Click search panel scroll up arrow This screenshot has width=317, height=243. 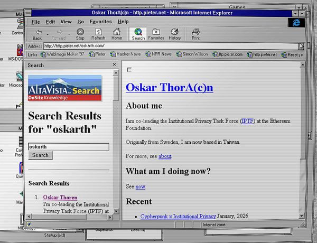pos(116,72)
